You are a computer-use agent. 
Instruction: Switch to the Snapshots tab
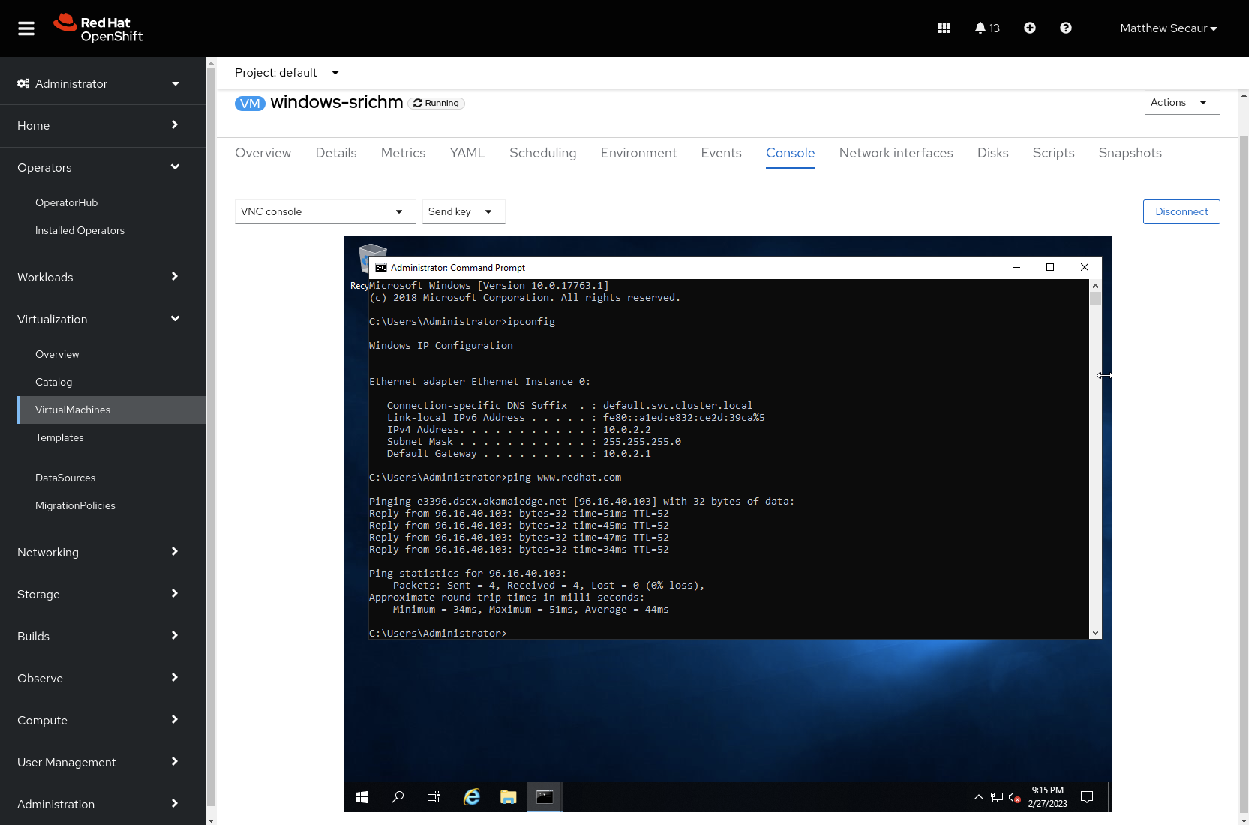[x=1130, y=153]
